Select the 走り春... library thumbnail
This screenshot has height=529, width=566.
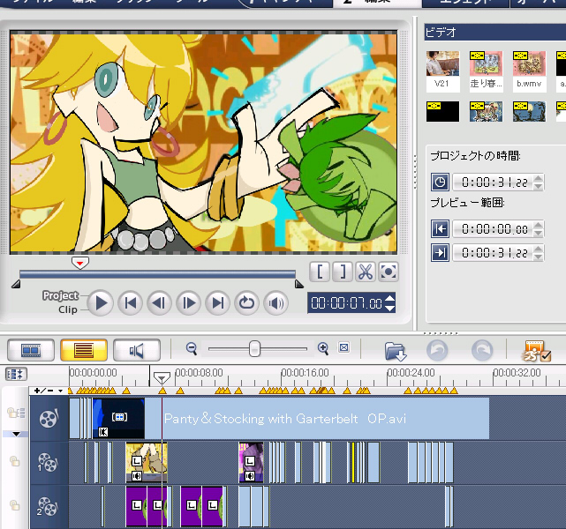486,71
